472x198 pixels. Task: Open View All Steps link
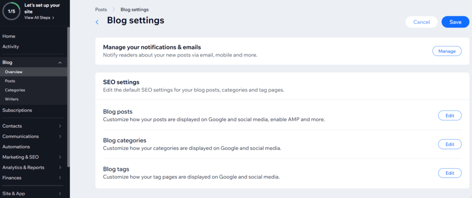tap(39, 18)
